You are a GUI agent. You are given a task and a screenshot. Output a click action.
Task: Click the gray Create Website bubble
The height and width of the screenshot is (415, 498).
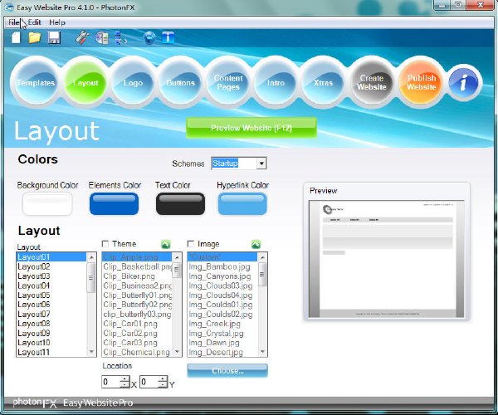372,82
